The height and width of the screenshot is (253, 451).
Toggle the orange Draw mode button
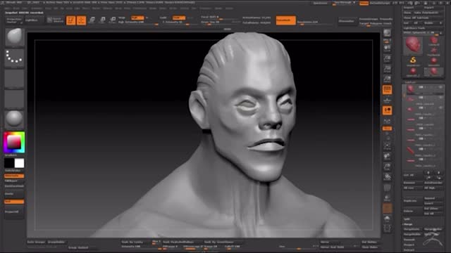pyautogui.click(x=81, y=20)
